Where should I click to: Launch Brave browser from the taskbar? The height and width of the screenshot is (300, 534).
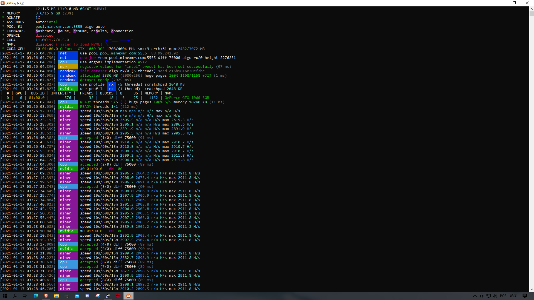click(x=46, y=296)
